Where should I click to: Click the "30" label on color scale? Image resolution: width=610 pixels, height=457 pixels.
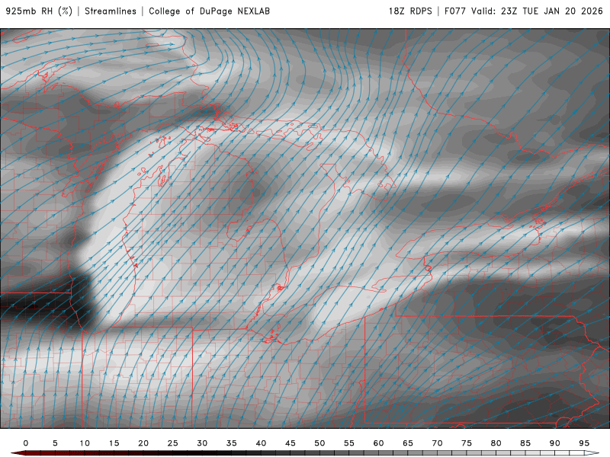pyautogui.click(x=202, y=443)
